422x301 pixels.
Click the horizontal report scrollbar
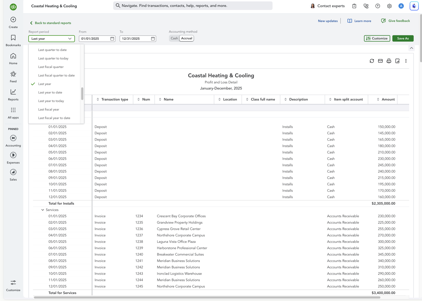(x=207, y=297)
